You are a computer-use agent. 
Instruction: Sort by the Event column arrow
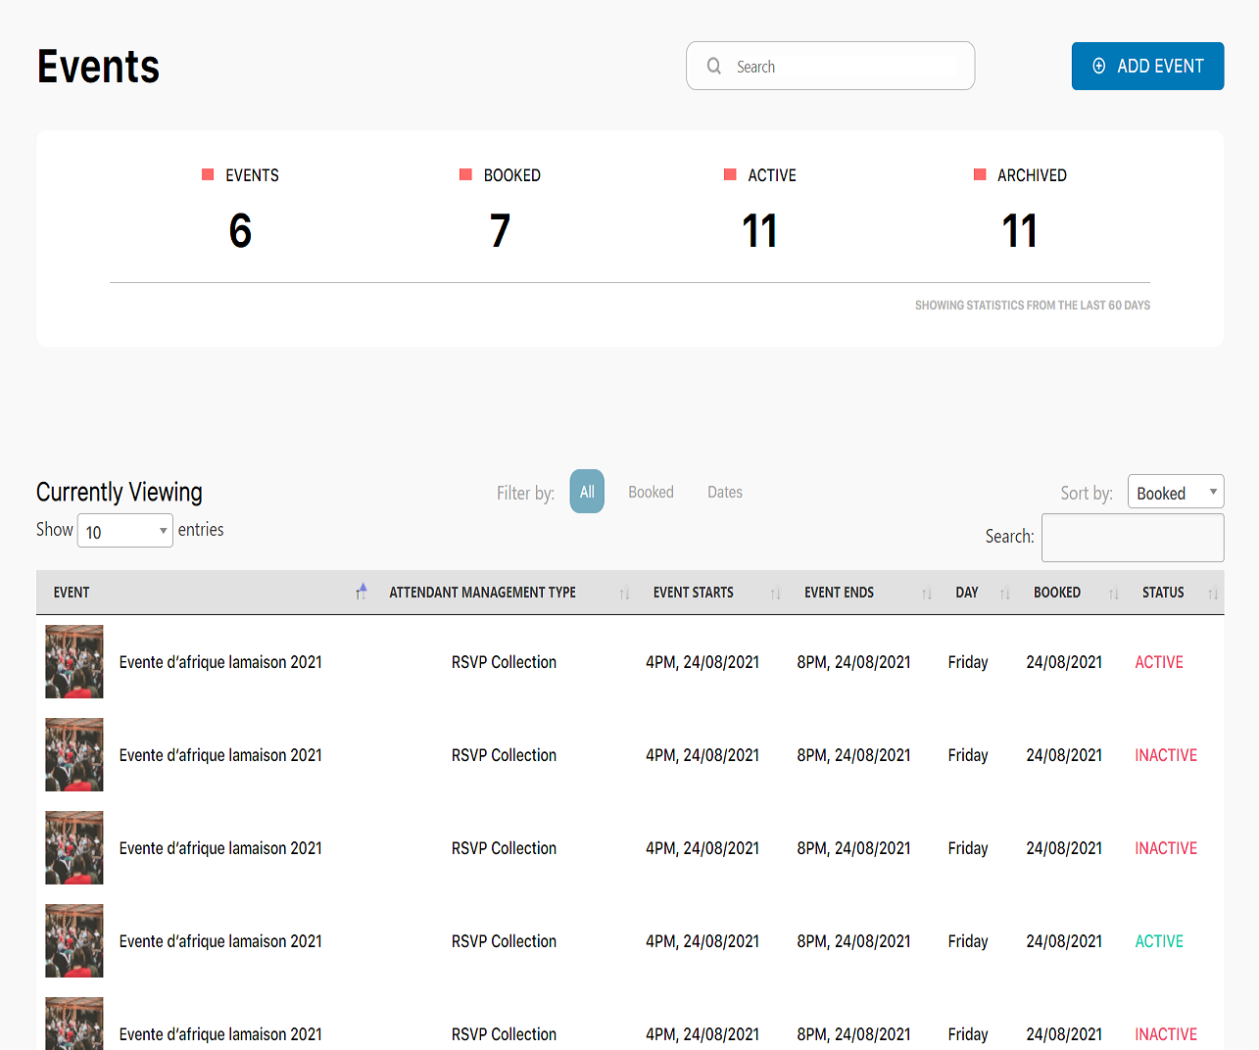point(362,592)
